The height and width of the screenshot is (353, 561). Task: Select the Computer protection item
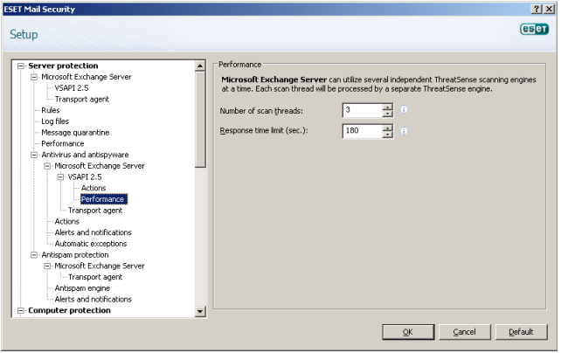point(69,310)
